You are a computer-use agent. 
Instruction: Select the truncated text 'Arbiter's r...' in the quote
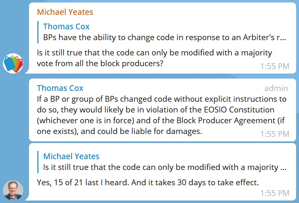[x=265, y=37]
